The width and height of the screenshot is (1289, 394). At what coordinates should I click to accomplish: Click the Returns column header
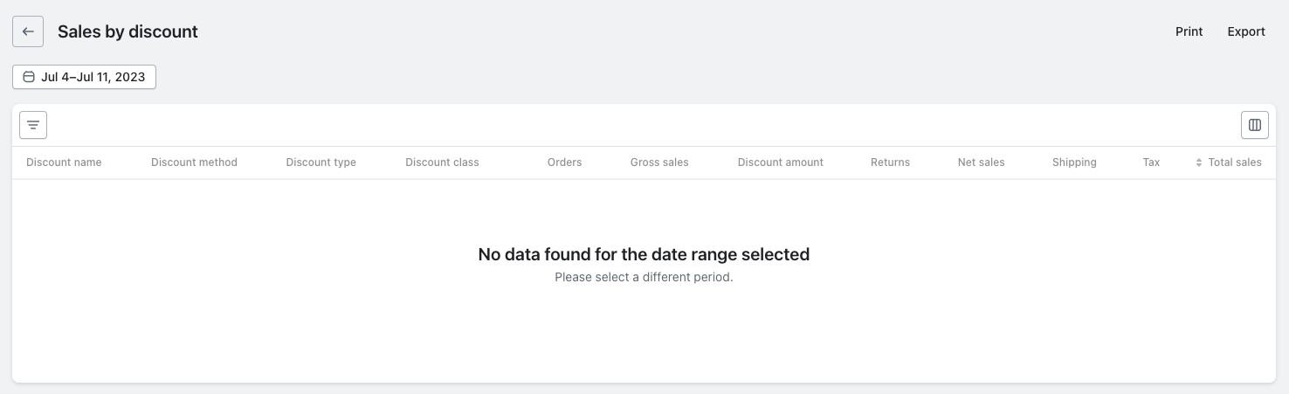tap(890, 162)
